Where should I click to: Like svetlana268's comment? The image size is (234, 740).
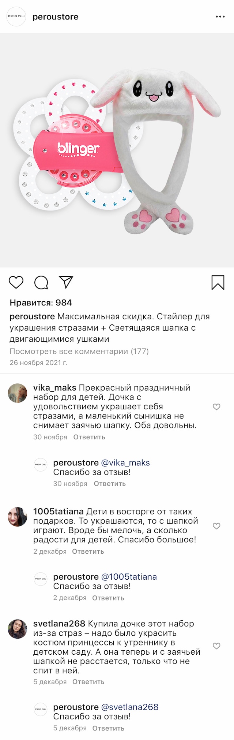pos(216,646)
